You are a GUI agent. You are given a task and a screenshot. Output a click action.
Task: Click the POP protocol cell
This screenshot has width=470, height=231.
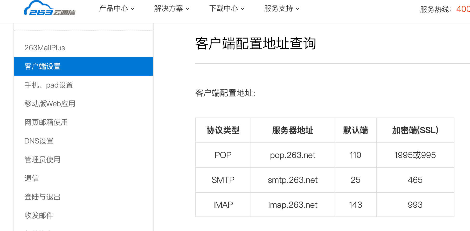pyautogui.click(x=223, y=155)
